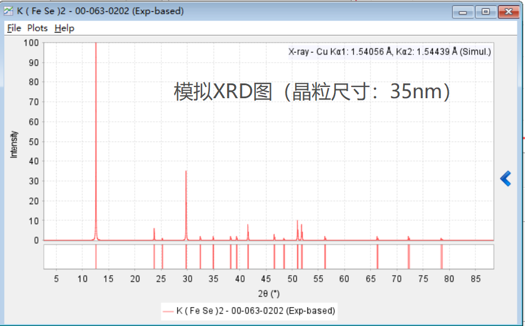Open the Plots menu
The image size is (525, 326).
[x=37, y=28]
